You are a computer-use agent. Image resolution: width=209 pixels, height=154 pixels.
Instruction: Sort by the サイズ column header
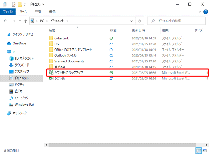tap(199, 30)
